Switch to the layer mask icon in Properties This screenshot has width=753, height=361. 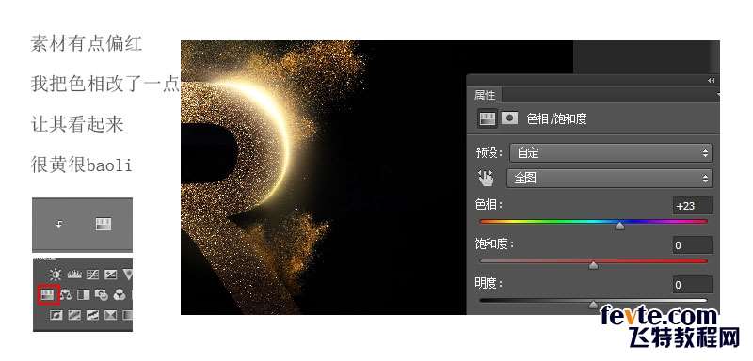[x=509, y=118]
